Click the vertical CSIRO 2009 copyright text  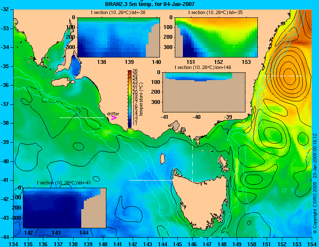[315, 184]
